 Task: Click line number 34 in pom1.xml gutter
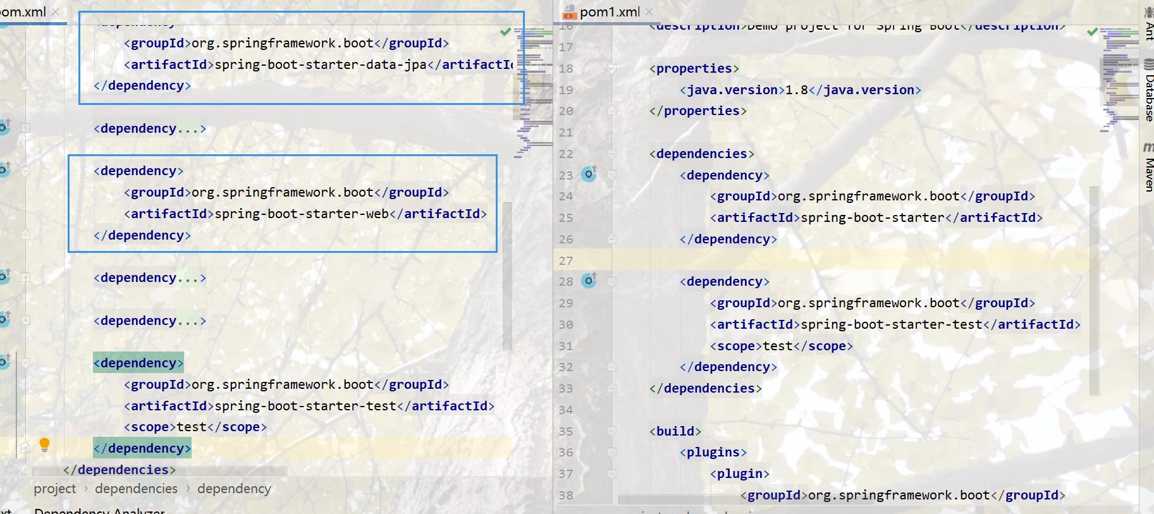tap(566, 410)
